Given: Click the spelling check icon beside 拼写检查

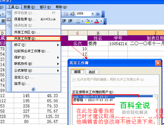Looking at the screenshot, I should point(9,13).
